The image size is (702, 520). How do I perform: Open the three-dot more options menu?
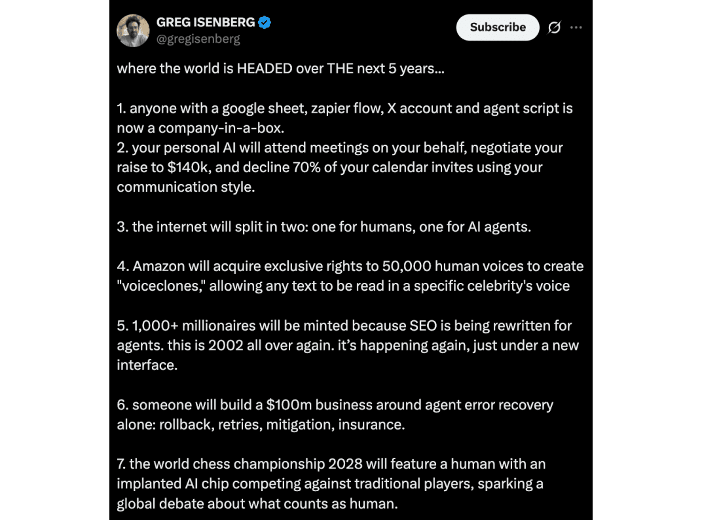576,28
